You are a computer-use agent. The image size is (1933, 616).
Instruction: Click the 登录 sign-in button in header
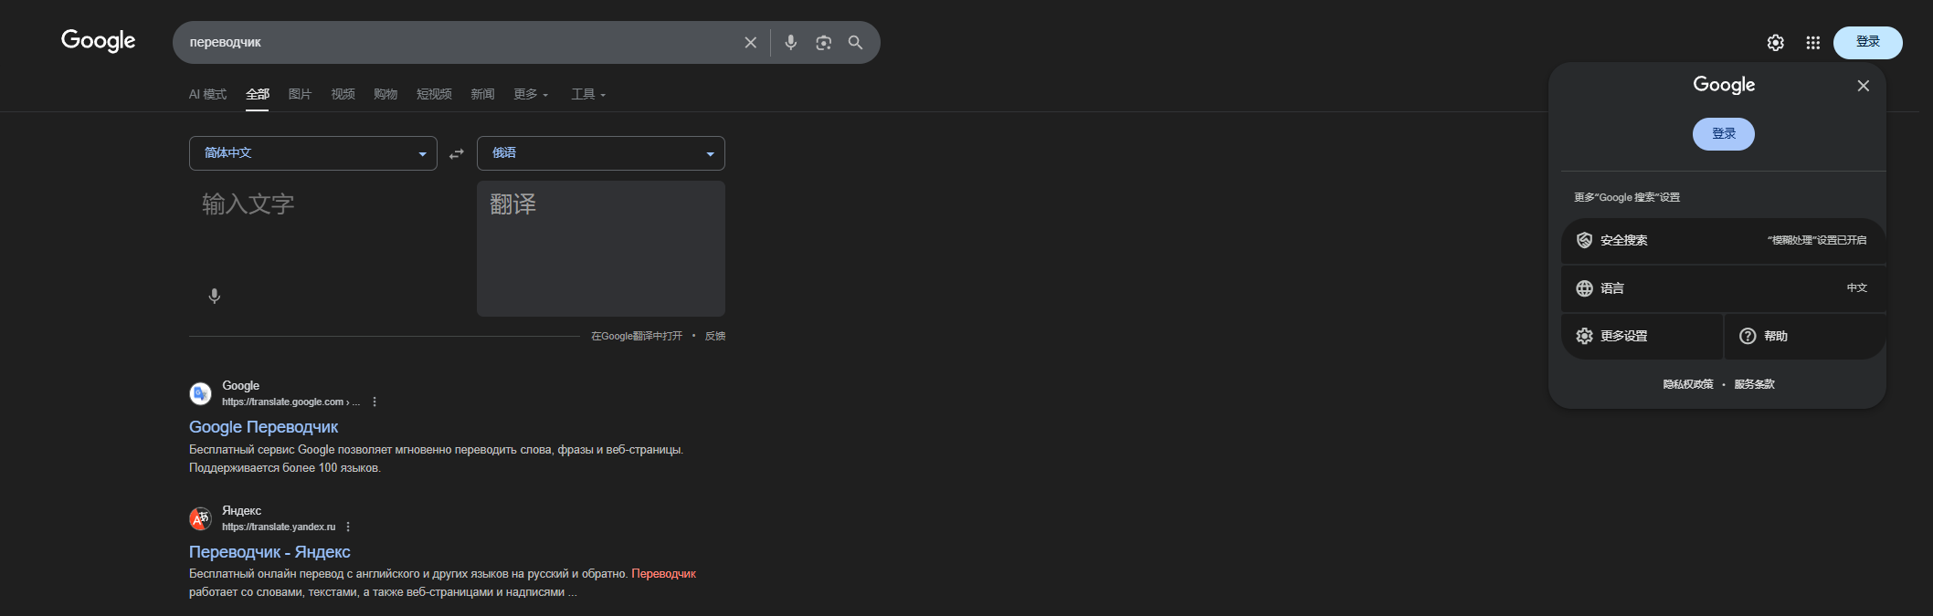coord(1868,43)
